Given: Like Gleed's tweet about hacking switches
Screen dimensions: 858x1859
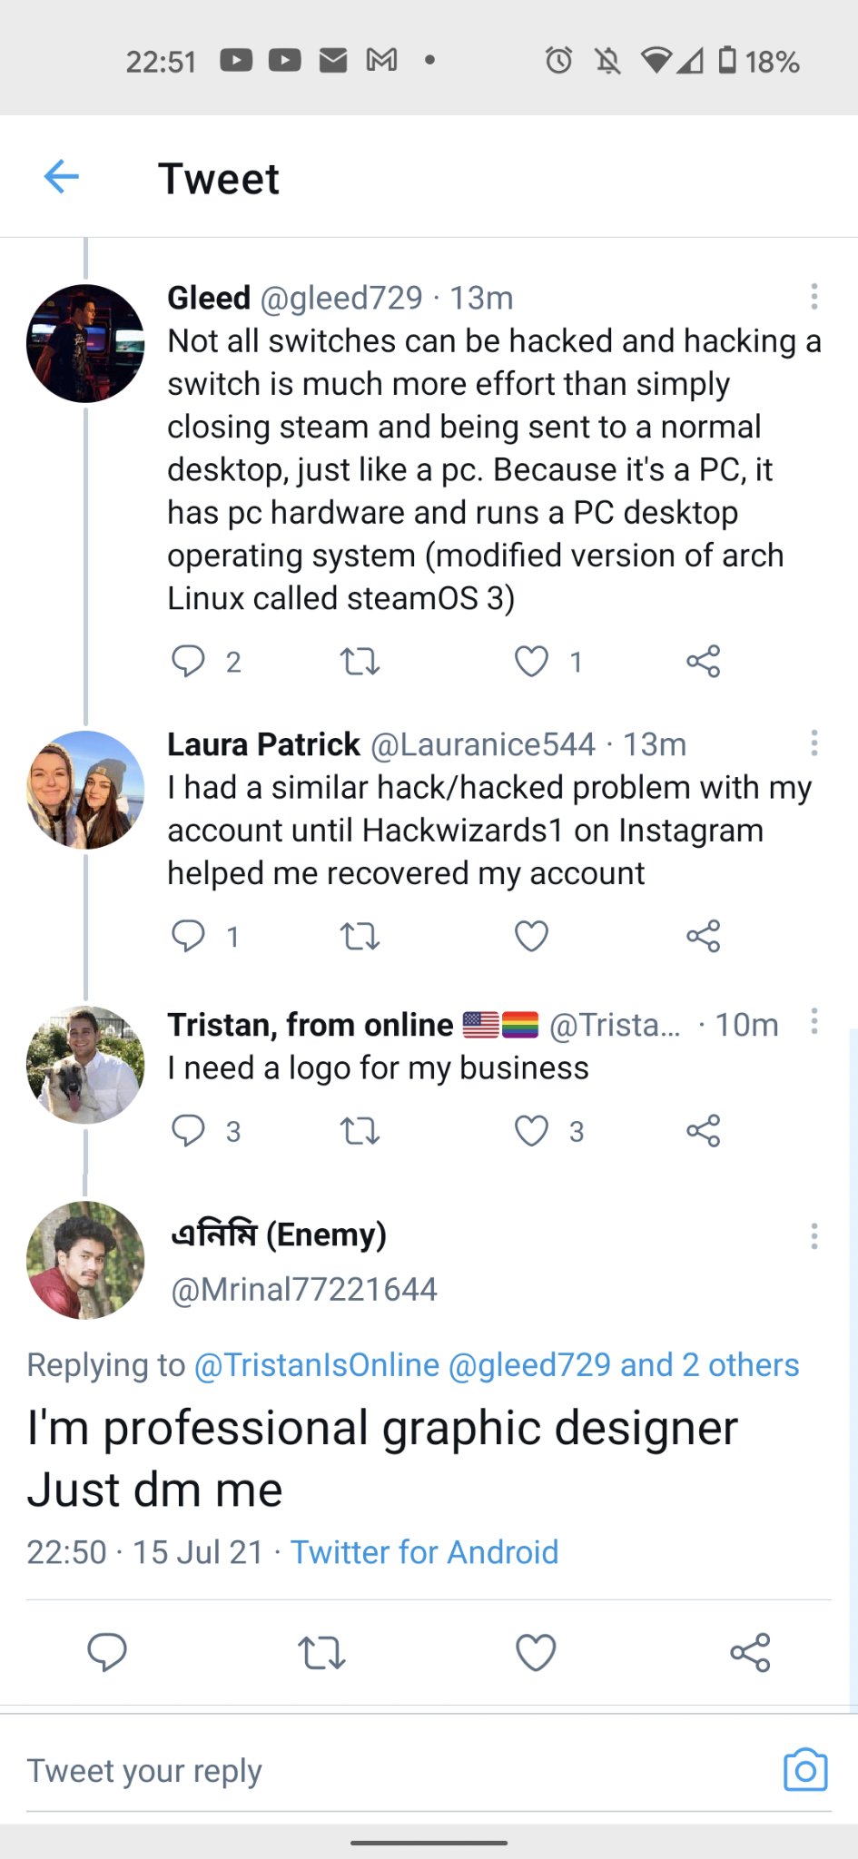Looking at the screenshot, I should [x=531, y=662].
